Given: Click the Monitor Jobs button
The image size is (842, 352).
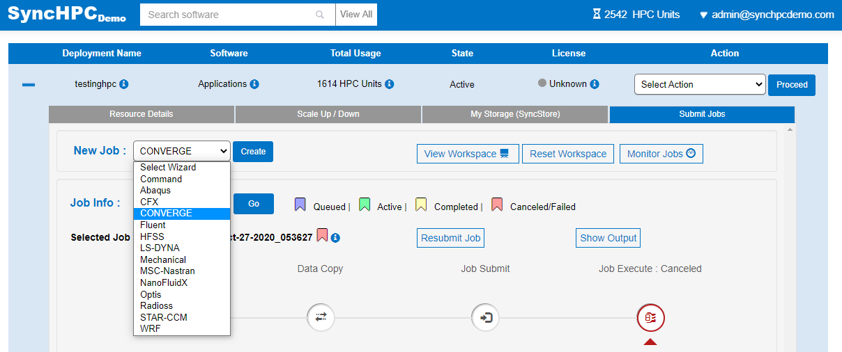Looking at the screenshot, I should 661,154.
